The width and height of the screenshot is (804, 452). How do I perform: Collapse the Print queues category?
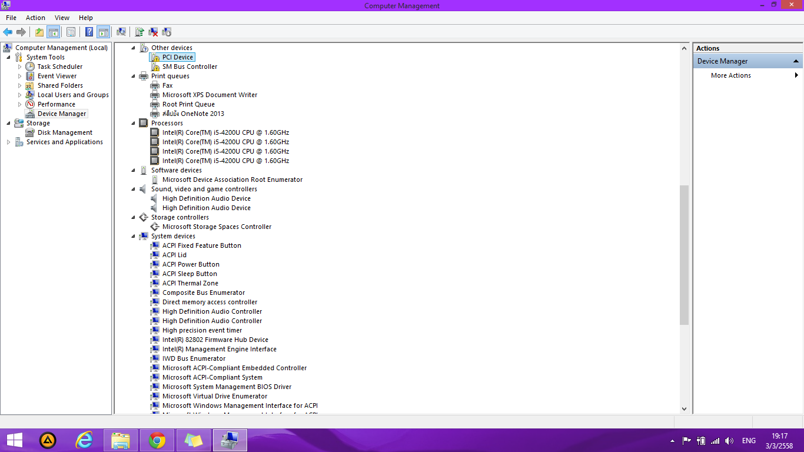pyautogui.click(x=133, y=76)
